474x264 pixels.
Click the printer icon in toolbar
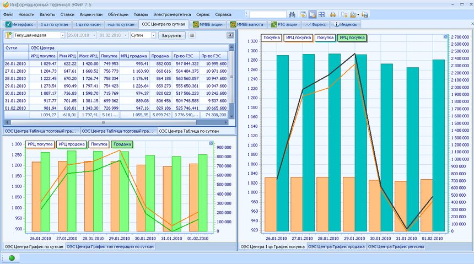coord(333,14)
